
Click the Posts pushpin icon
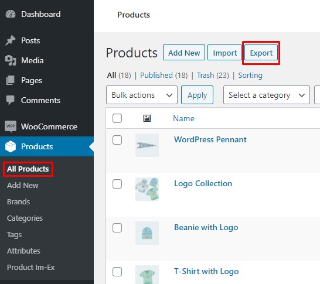11,40
